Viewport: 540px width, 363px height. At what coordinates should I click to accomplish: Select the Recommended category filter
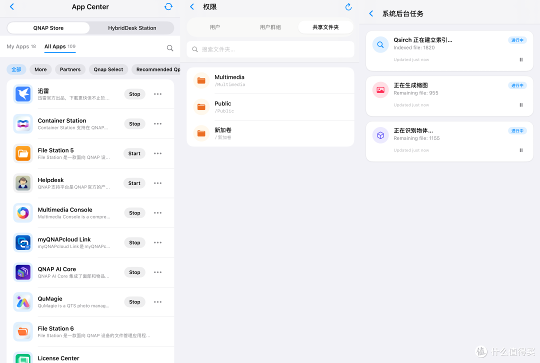coord(156,69)
